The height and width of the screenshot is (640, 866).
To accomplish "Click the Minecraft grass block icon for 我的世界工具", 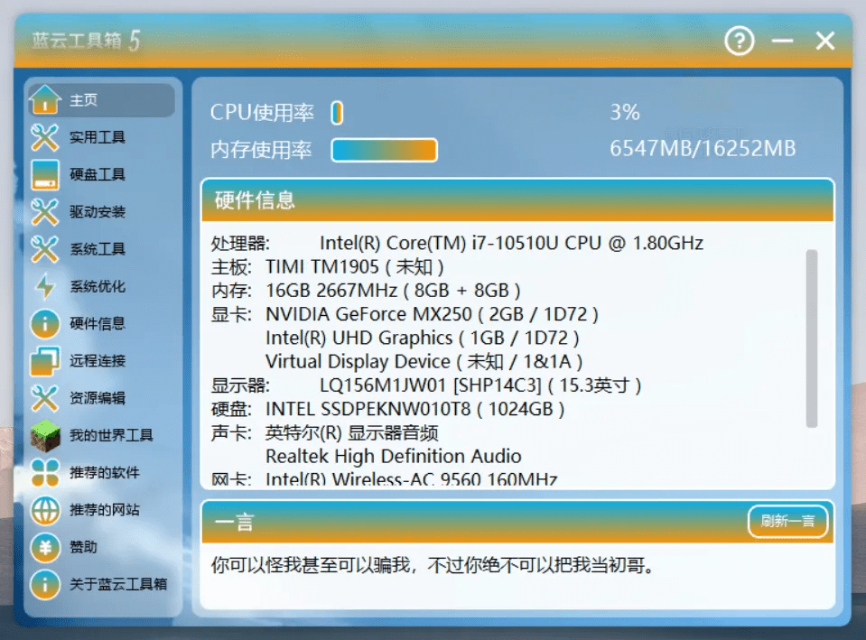I will (x=44, y=435).
